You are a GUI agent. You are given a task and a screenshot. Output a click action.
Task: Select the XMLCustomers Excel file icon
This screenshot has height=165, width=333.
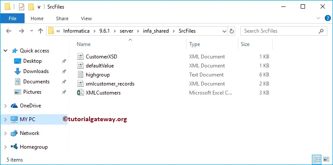(x=81, y=93)
